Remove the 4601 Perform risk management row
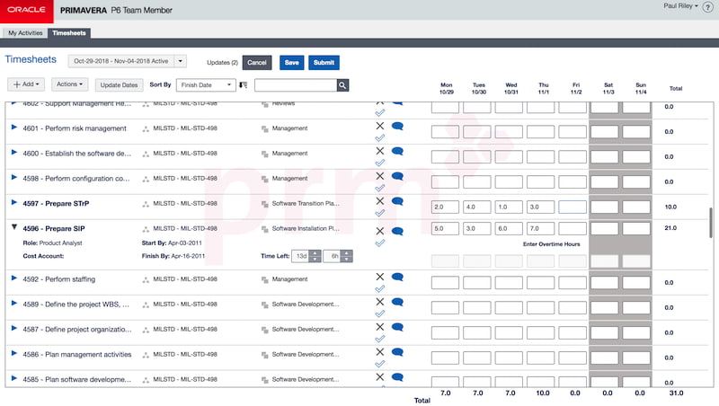 pyautogui.click(x=379, y=126)
